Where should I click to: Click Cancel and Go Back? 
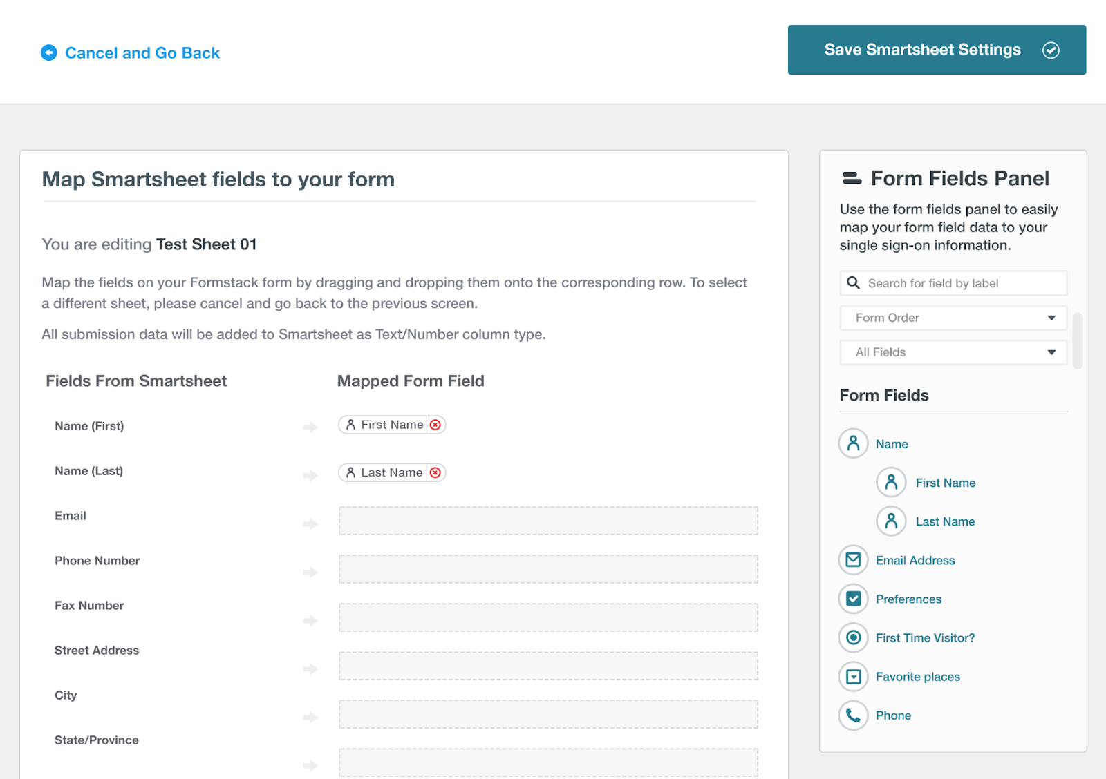tap(131, 52)
